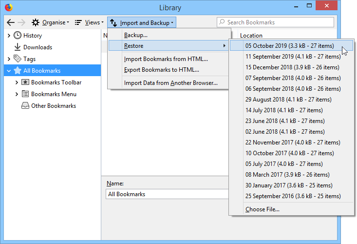The height and width of the screenshot is (244, 357).
Task: Click the Firefox logo in the title bar
Action: tap(9, 7)
